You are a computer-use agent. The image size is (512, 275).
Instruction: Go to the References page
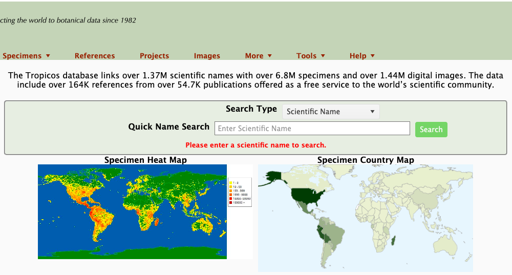pyautogui.click(x=95, y=56)
